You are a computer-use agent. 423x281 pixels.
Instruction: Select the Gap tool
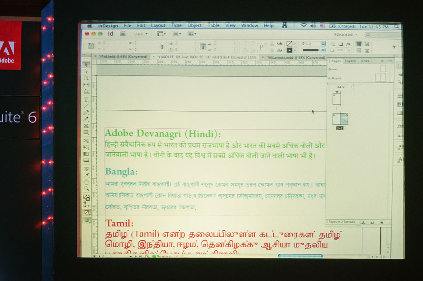86,84
